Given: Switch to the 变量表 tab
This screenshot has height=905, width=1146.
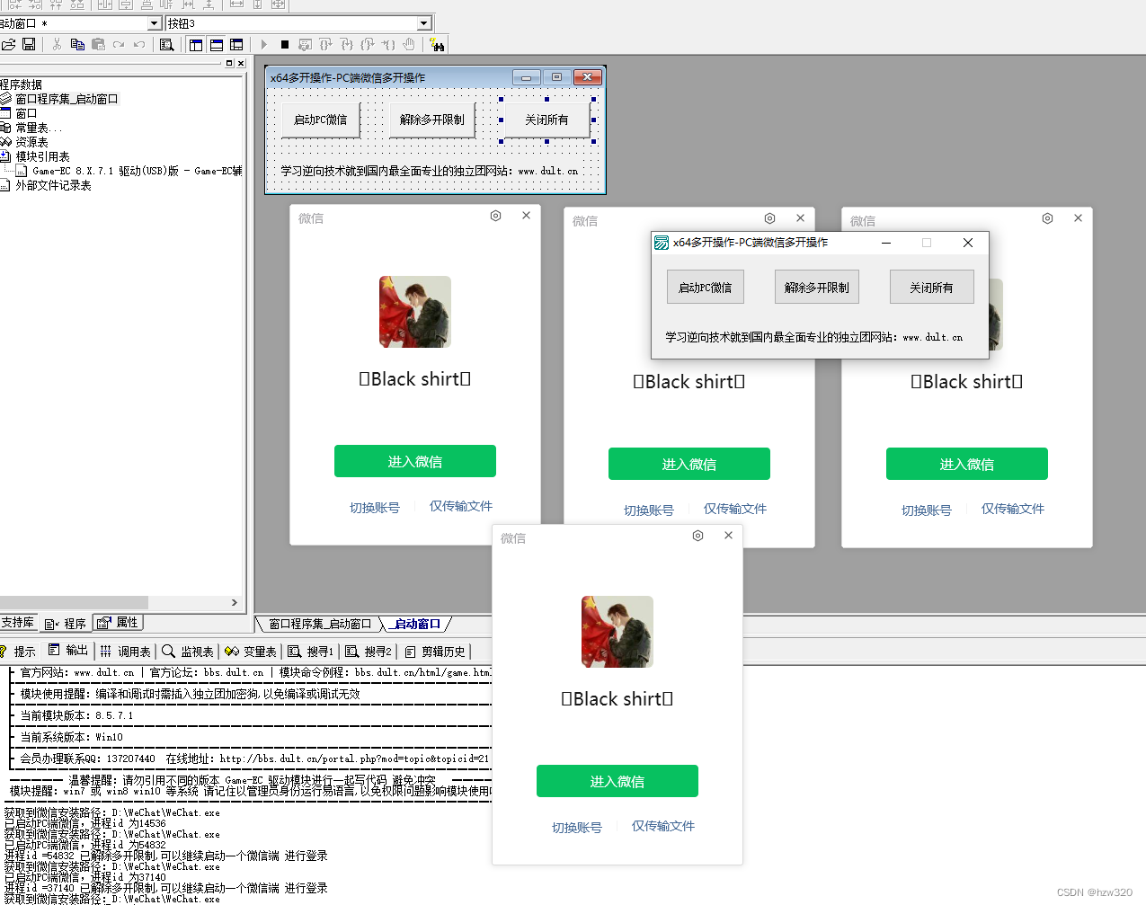Looking at the screenshot, I should pyautogui.click(x=251, y=652).
